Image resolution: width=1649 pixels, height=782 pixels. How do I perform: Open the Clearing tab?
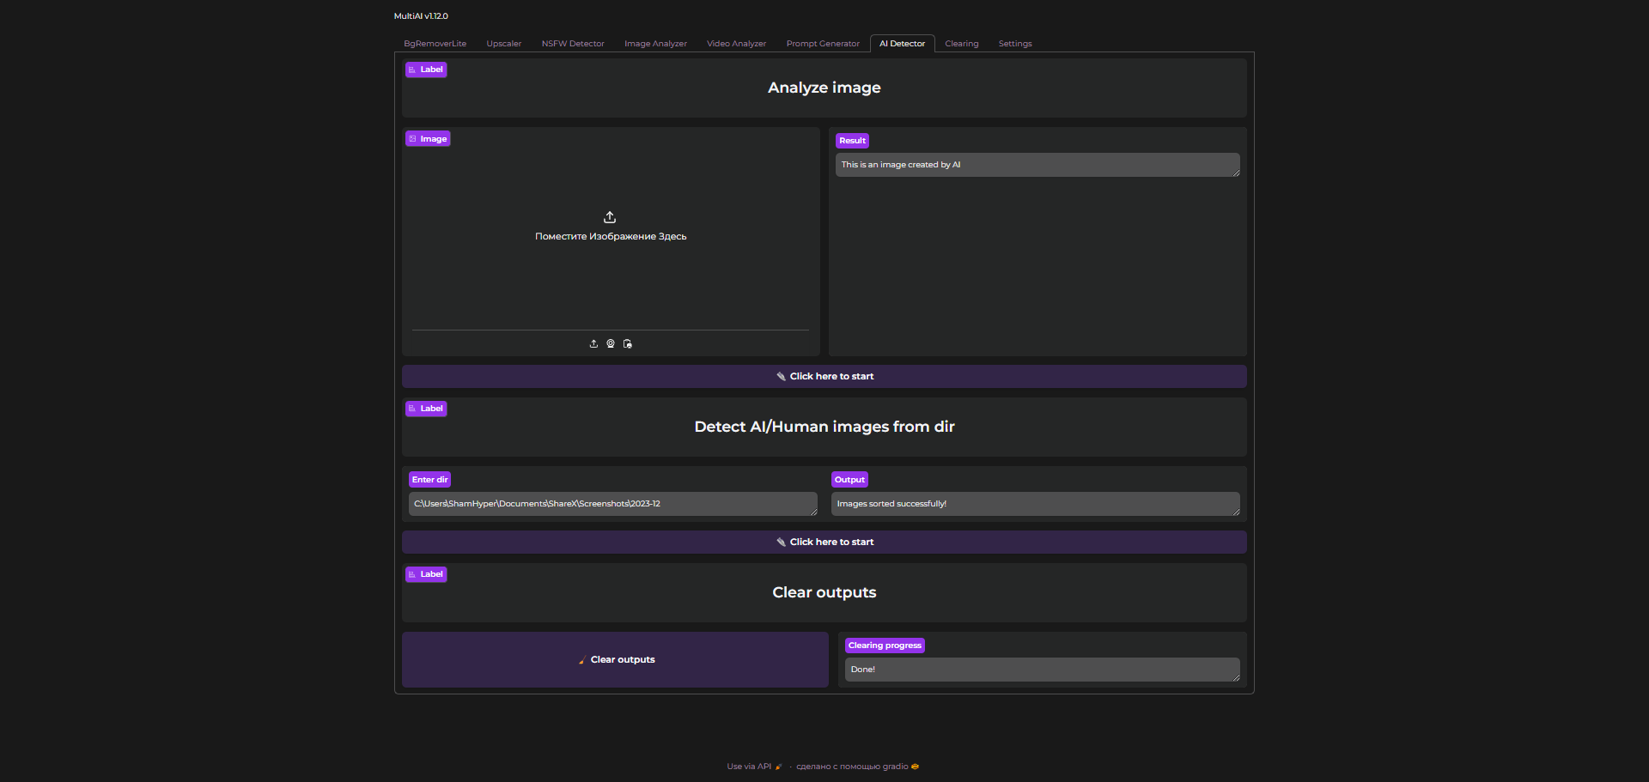[x=962, y=44]
